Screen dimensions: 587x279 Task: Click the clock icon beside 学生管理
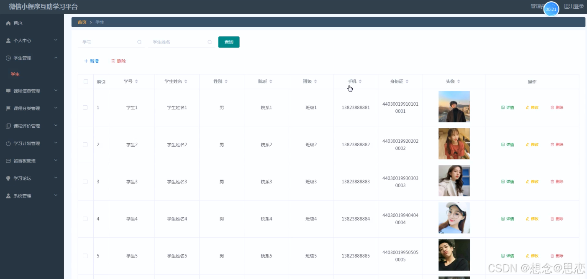tap(8, 58)
